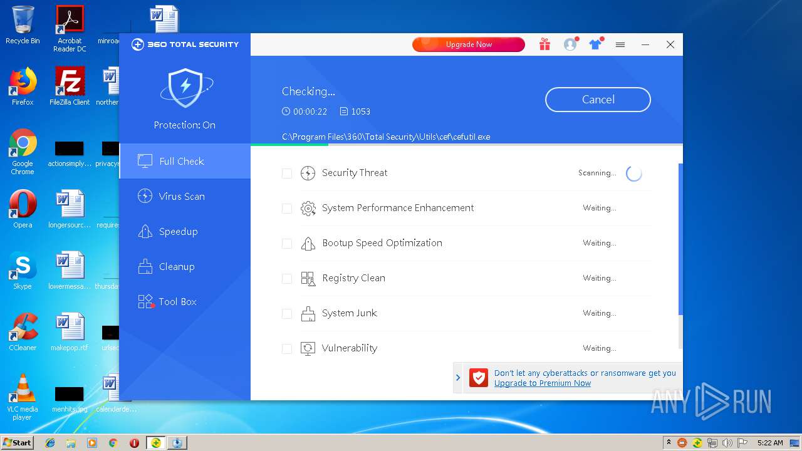Screen dimensions: 802x451
Task: Click the Security Threat lightning icon
Action: tap(308, 174)
